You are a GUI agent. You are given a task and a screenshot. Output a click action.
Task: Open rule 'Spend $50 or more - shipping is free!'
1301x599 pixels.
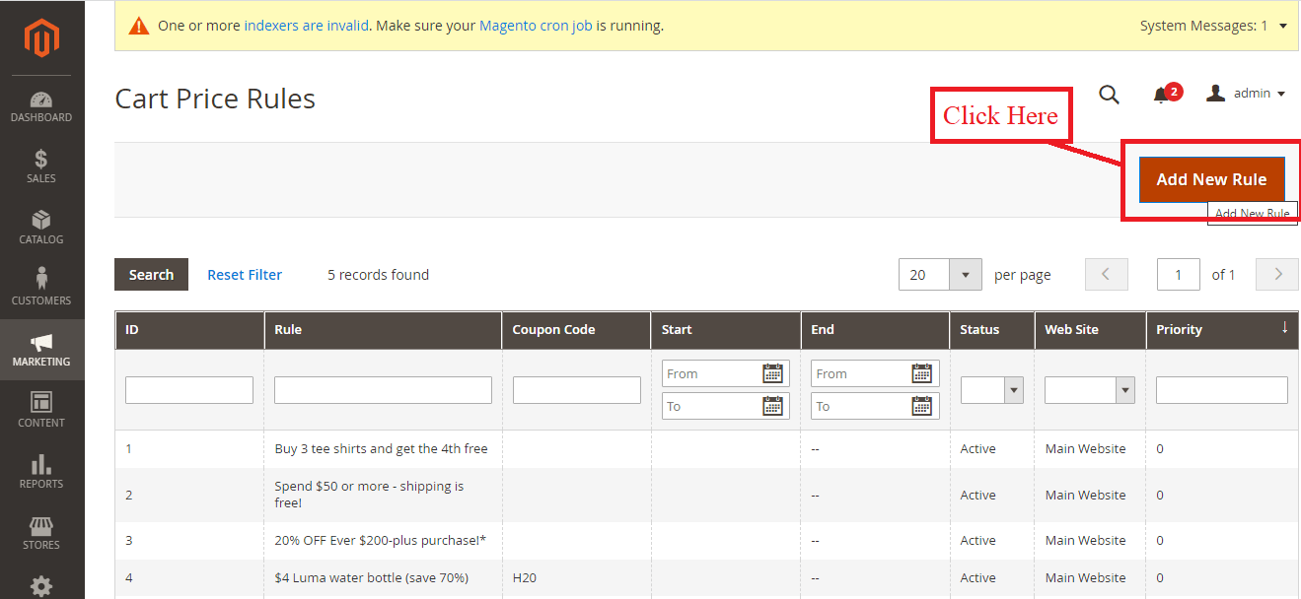pyautogui.click(x=370, y=495)
